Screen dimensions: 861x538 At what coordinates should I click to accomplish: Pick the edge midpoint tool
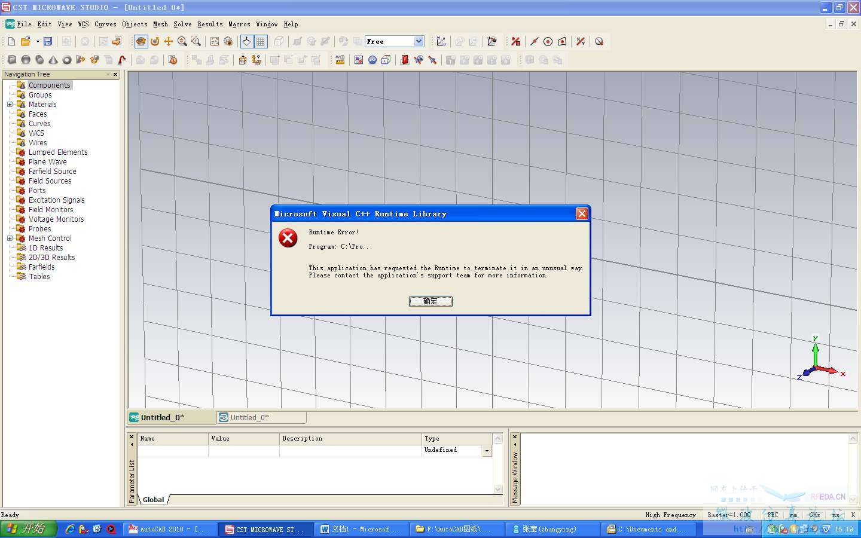pos(534,41)
